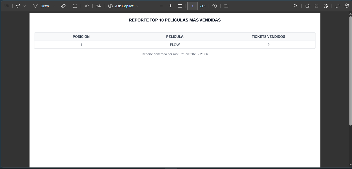Click the position value 1 cell
352x169 pixels.
(x=81, y=45)
